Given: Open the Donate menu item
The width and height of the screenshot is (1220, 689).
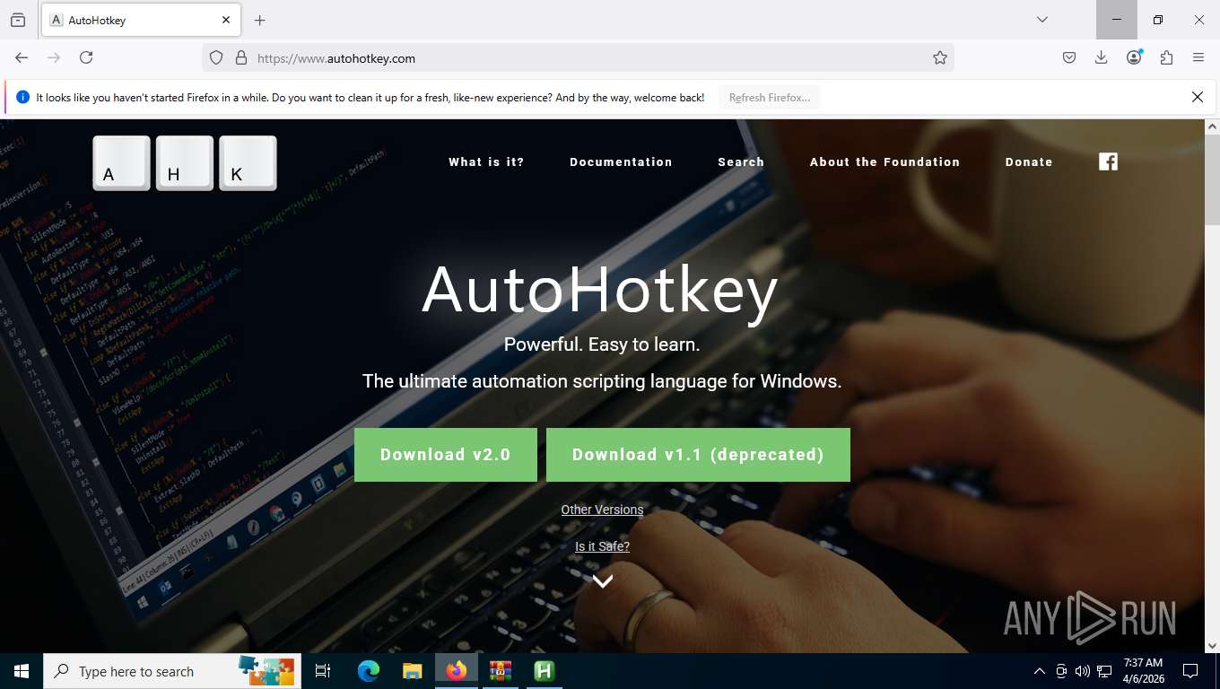Looking at the screenshot, I should click(x=1029, y=162).
